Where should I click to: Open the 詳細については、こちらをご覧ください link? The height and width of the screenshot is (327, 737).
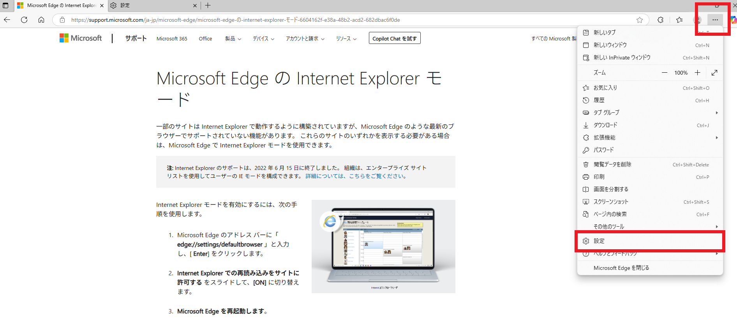pos(356,176)
